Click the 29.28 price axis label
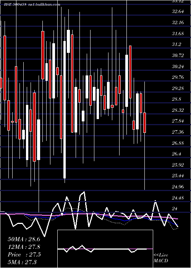The height and width of the screenshot is (268, 191). pos(178,88)
